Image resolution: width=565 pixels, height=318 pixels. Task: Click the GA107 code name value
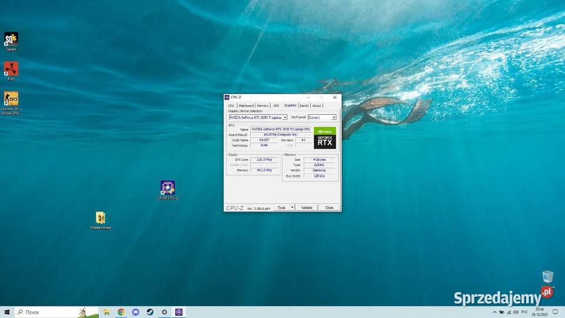click(264, 140)
